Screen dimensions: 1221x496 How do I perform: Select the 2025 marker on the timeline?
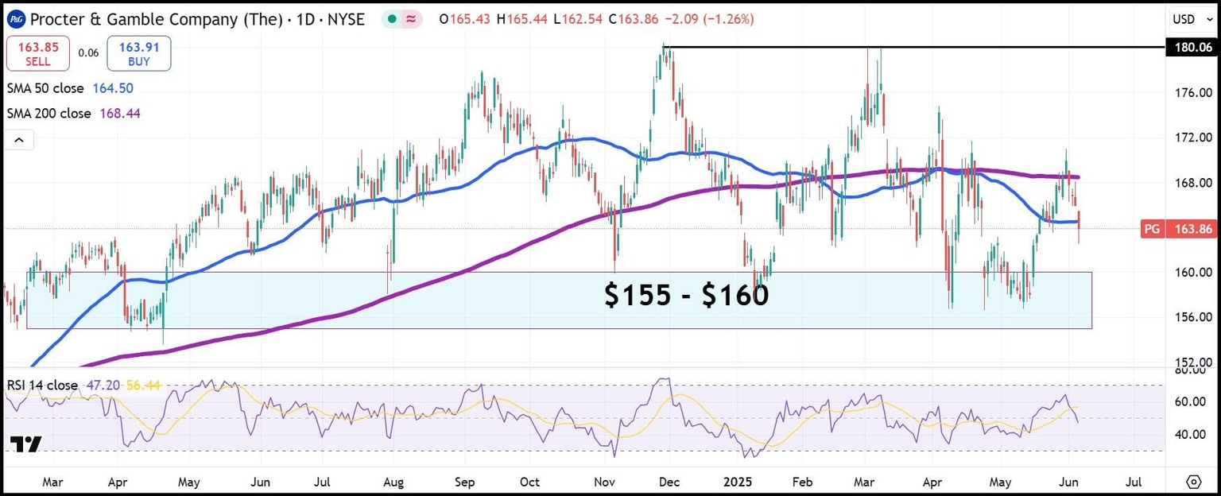click(738, 482)
